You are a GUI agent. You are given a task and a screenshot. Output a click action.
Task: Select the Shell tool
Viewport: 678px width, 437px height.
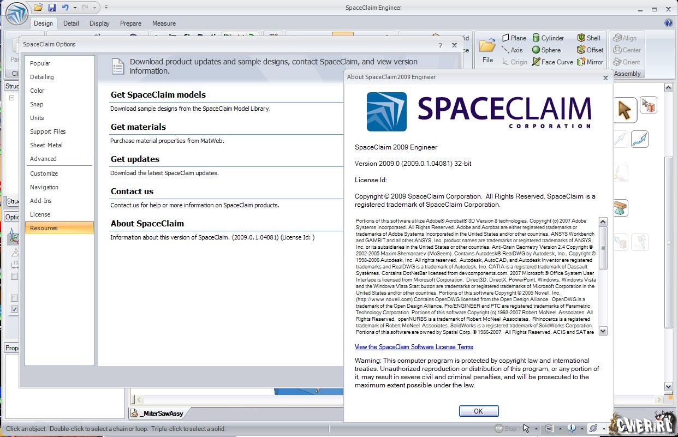coord(588,38)
